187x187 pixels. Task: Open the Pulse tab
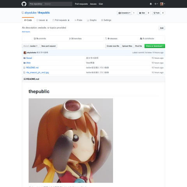click(x=78, y=20)
